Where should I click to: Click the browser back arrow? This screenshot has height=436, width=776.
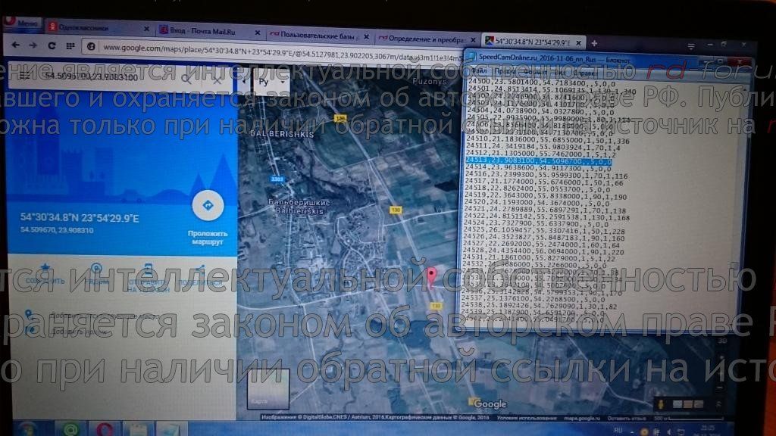pos(14,45)
